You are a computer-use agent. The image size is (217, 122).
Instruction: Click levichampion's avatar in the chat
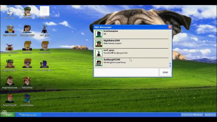pyautogui.click(x=99, y=34)
